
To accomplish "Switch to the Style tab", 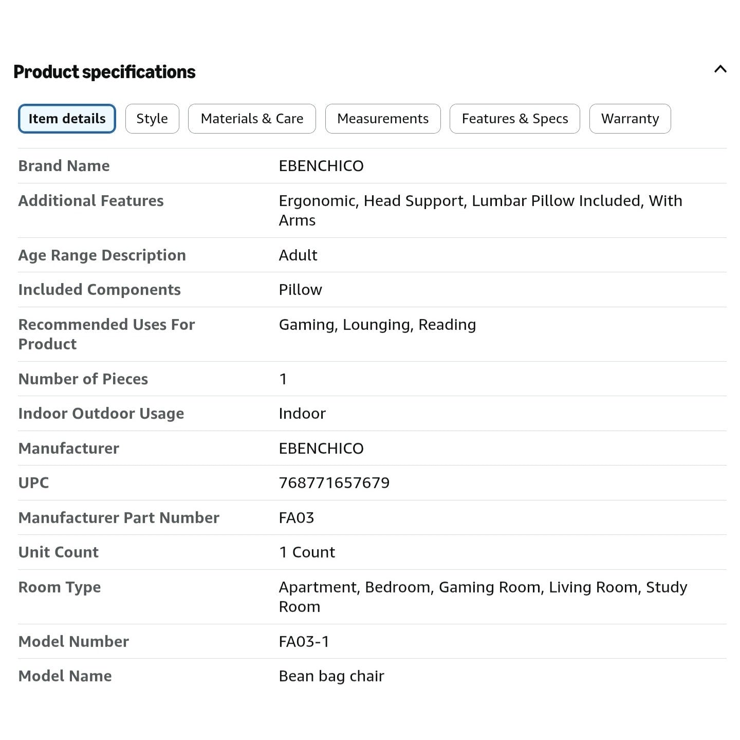I will click(x=152, y=119).
